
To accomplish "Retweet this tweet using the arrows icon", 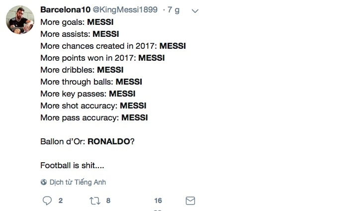I will (94, 201).
